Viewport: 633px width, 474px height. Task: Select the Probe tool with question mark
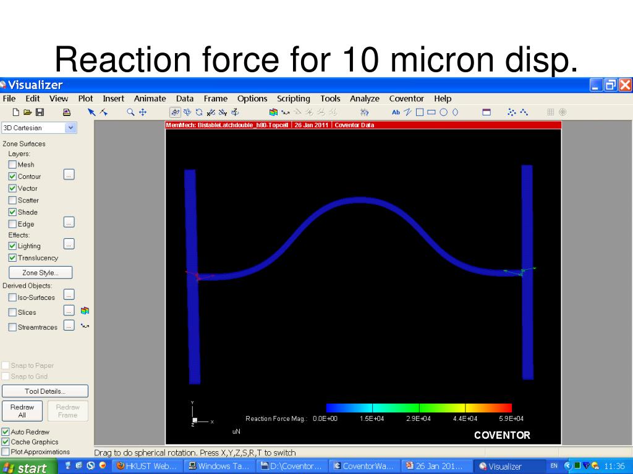(x=364, y=113)
